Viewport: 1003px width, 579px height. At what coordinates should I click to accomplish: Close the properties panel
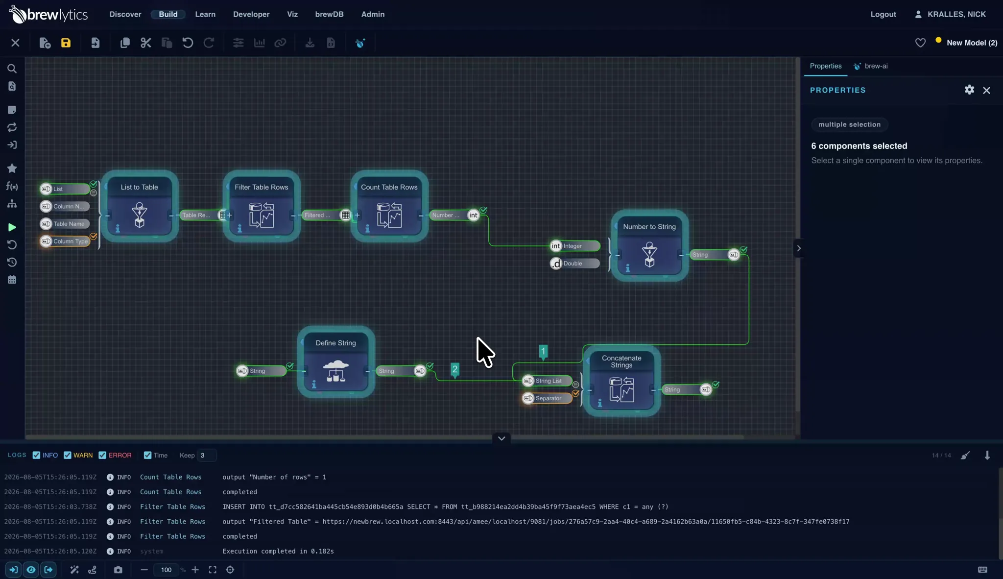pos(986,90)
